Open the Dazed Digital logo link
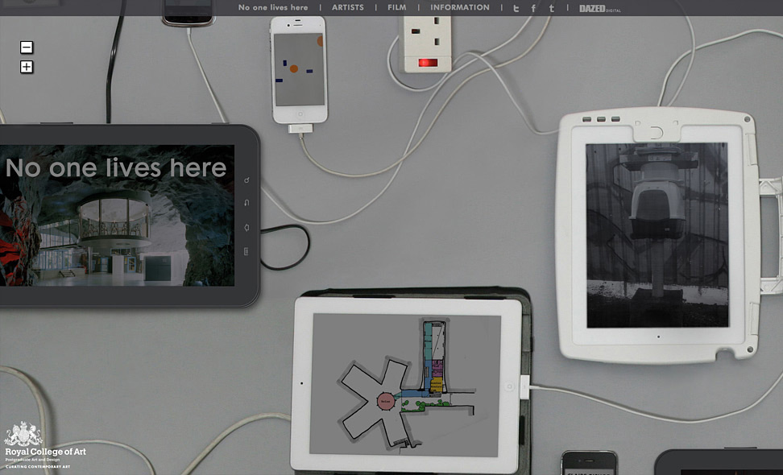Viewport: 783px width, 475px height. [x=599, y=9]
